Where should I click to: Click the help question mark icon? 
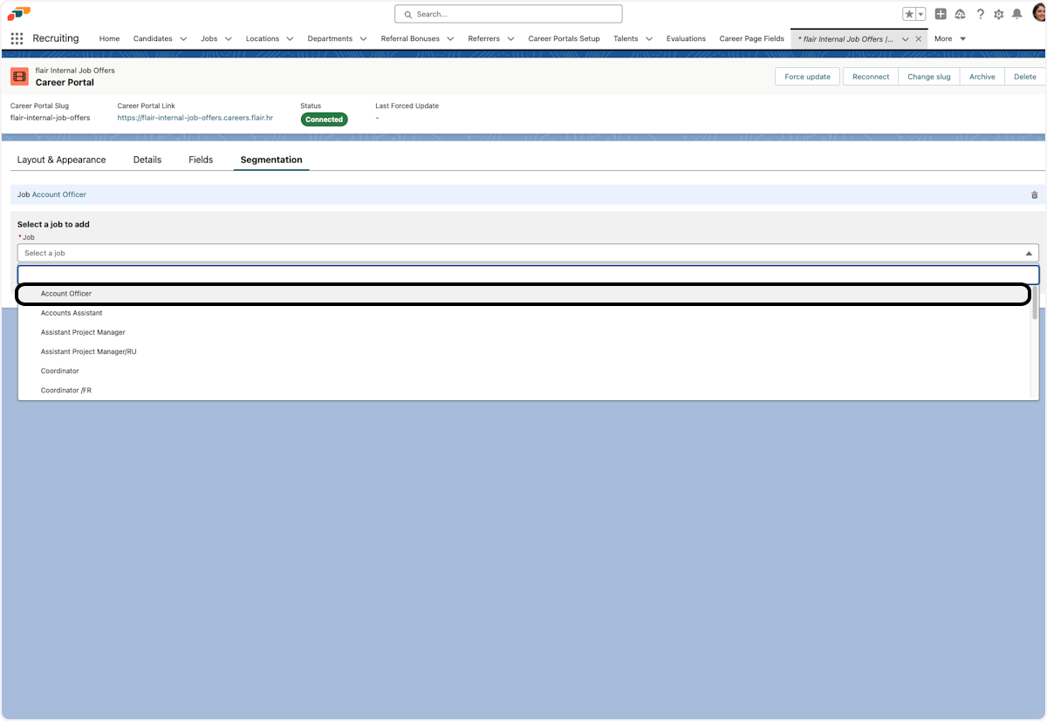click(x=980, y=13)
